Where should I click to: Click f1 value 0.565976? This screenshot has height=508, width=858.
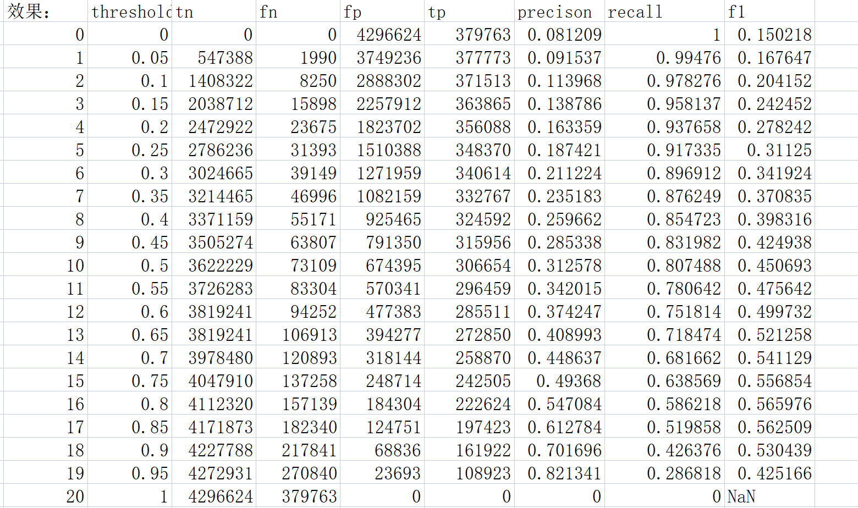tap(769, 404)
